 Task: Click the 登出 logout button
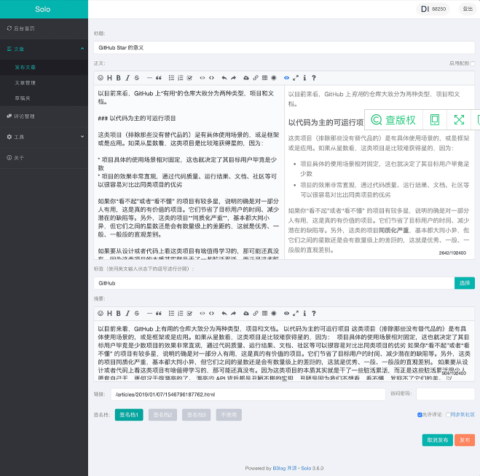click(x=468, y=9)
